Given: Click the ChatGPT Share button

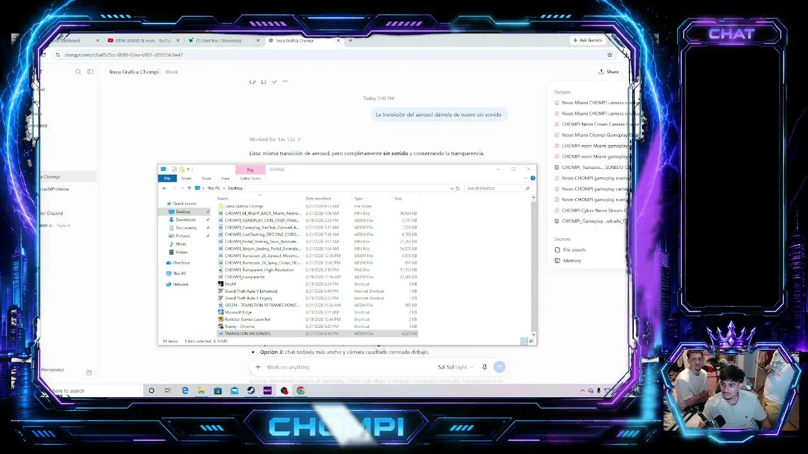Looking at the screenshot, I should click(x=609, y=72).
